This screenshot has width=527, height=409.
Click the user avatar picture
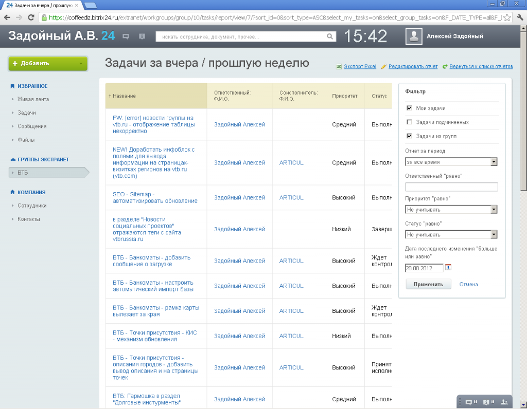414,36
